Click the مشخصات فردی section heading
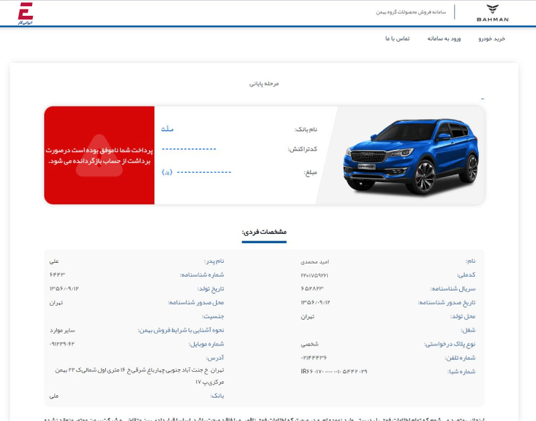 [x=264, y=232]
